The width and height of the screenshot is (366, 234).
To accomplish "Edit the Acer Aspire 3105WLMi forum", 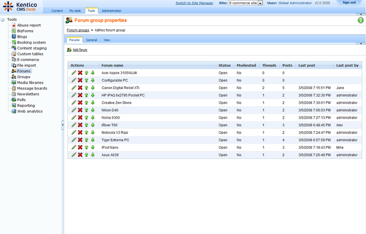I will tap(74, 73).
